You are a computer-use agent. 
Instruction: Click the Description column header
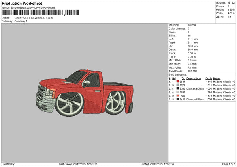click(x=194, y=78)
